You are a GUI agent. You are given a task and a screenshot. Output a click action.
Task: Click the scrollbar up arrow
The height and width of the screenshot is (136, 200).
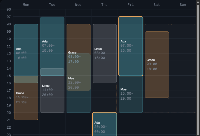pyautogui.click(x=198, y=2)
